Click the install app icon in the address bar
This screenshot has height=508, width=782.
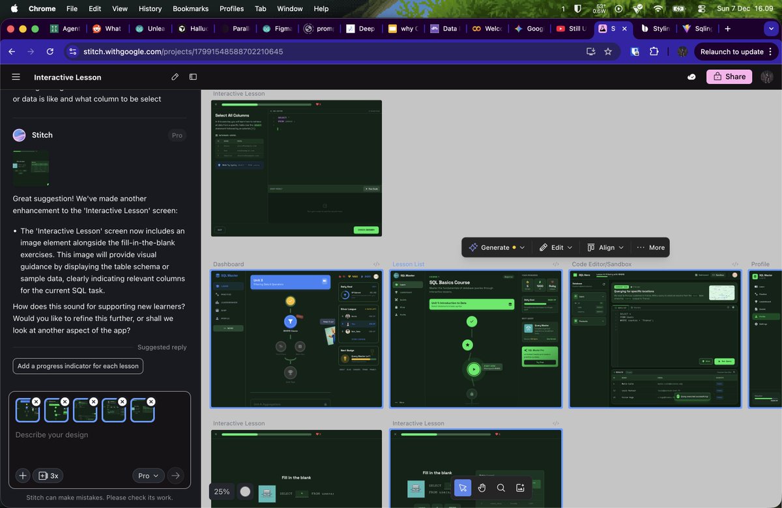tap(591, 51)
